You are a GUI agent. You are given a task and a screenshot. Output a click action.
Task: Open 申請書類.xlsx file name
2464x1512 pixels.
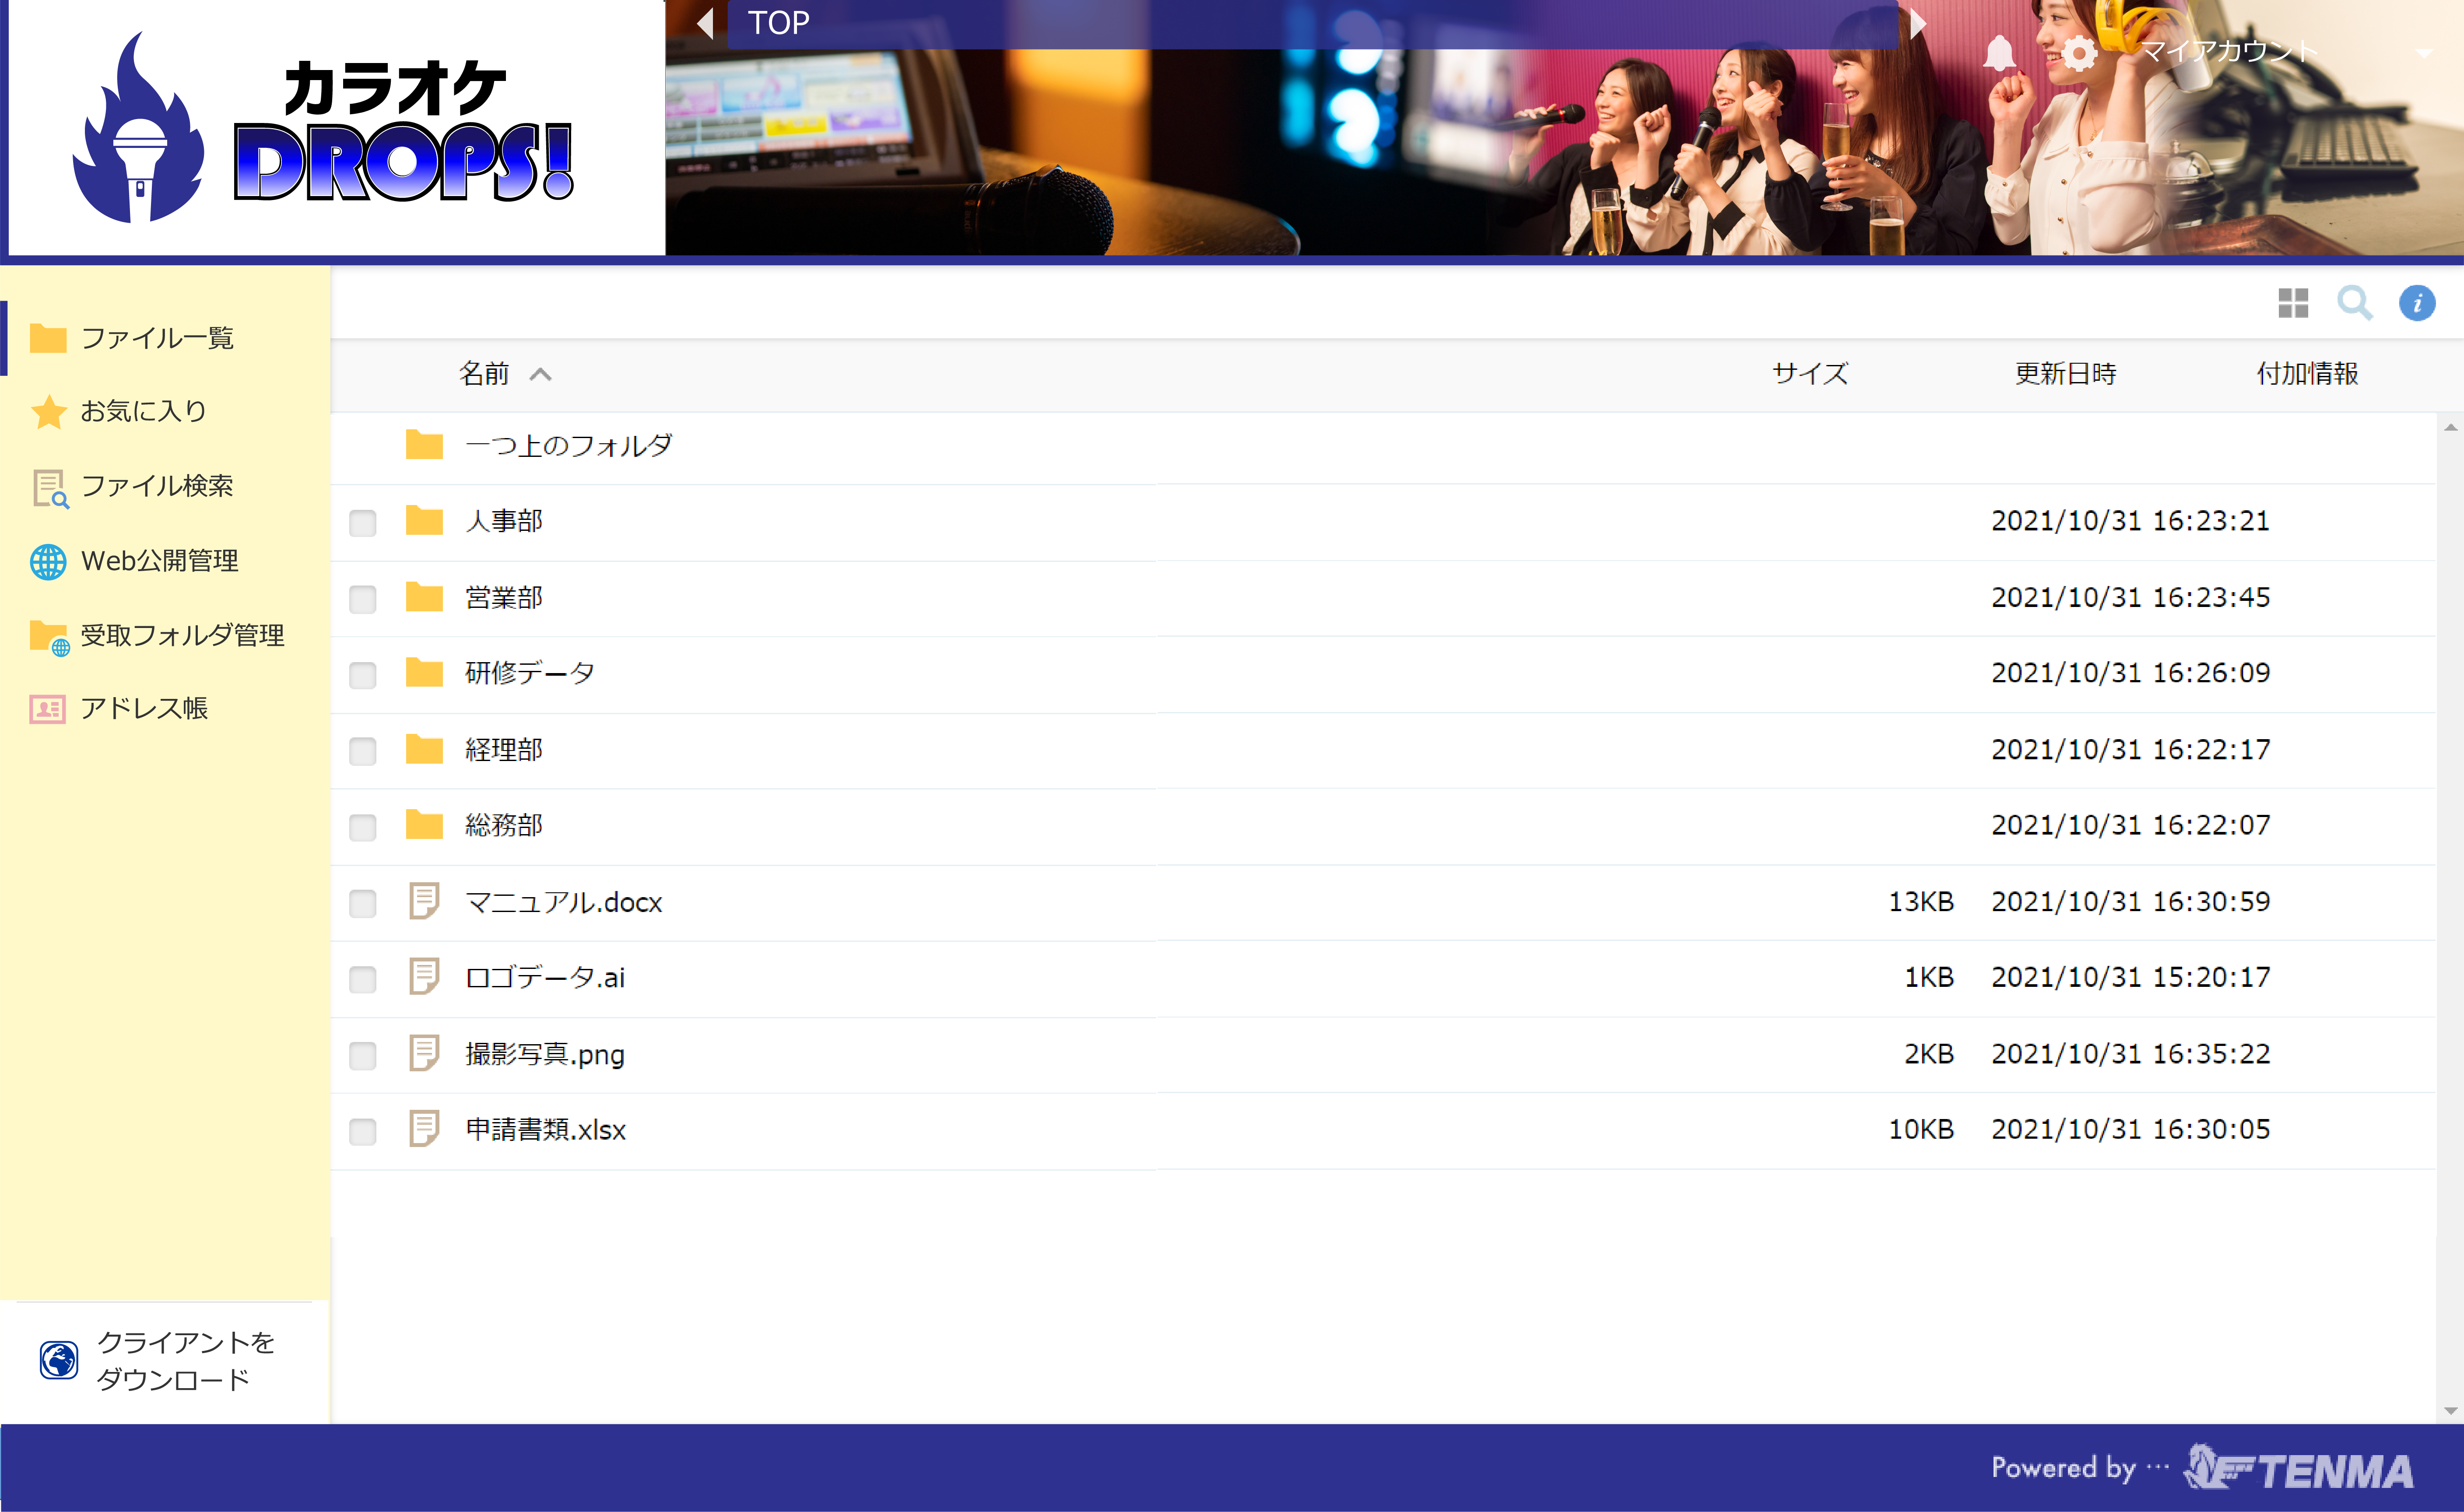click(x=546, y=1130)
